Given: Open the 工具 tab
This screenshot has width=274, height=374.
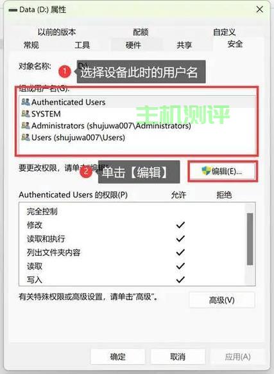Looking at the screenshot, I should click(x=82, y=45).
